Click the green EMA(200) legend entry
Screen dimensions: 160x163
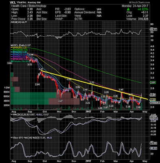tap(20, 50)
